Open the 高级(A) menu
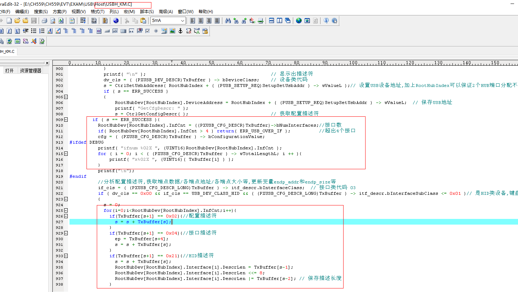518x292 pixels. point(166,12)
